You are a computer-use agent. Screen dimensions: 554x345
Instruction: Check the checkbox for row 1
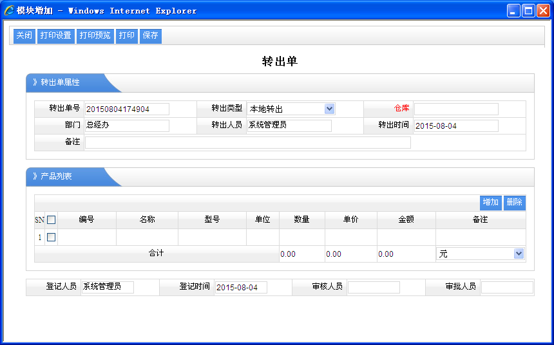click(52, 238)
